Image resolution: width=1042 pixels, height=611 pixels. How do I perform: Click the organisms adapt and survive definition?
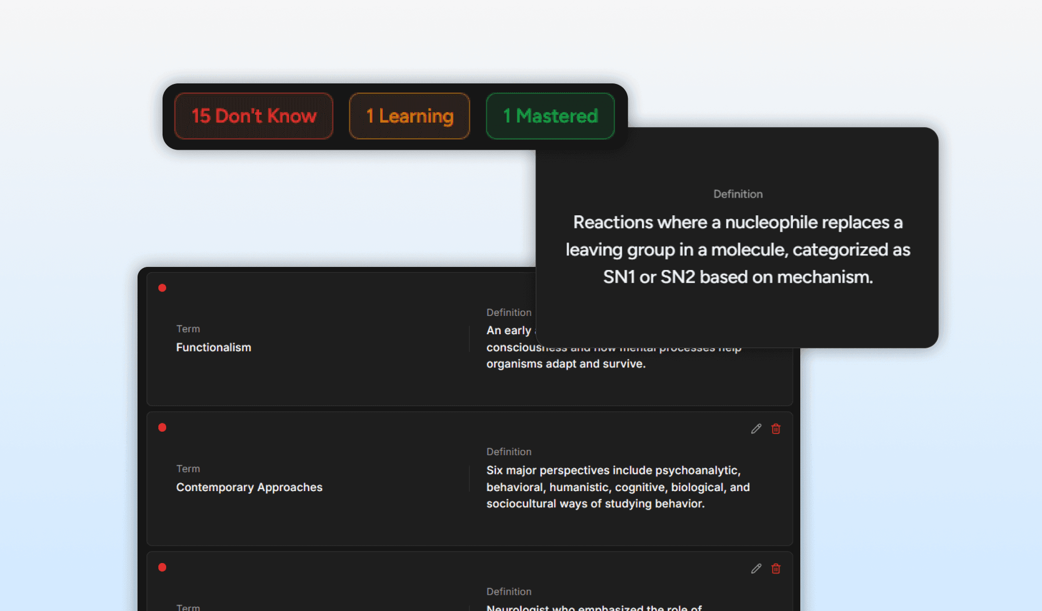[566, 364]
